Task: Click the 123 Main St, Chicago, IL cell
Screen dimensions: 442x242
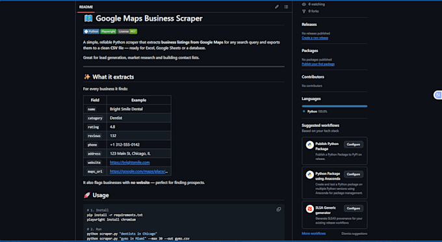Action: click(139, 154)
